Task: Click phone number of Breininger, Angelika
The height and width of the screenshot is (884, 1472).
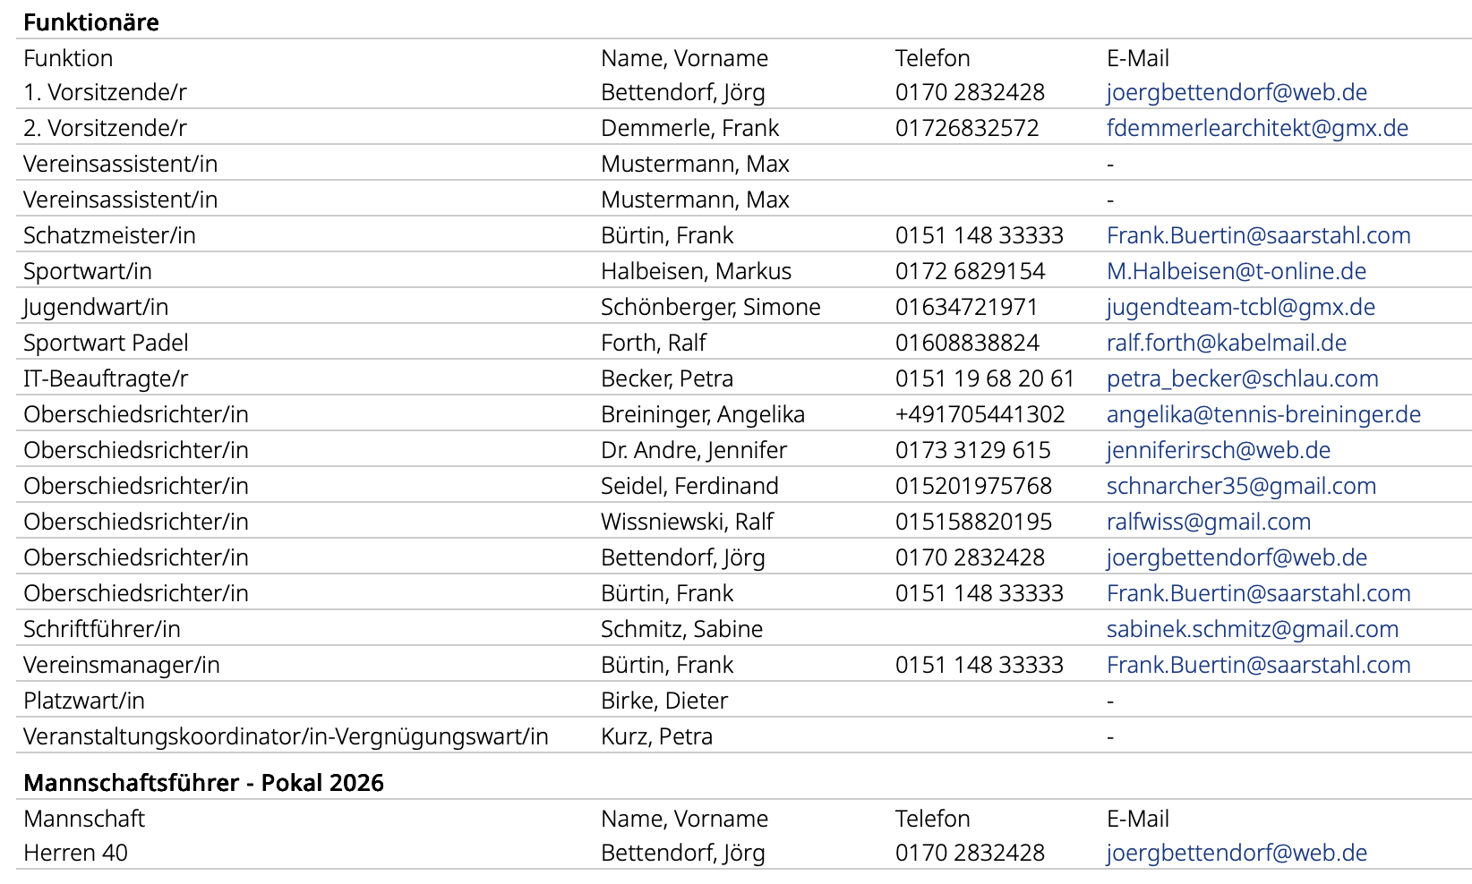Action: (980, 414)
